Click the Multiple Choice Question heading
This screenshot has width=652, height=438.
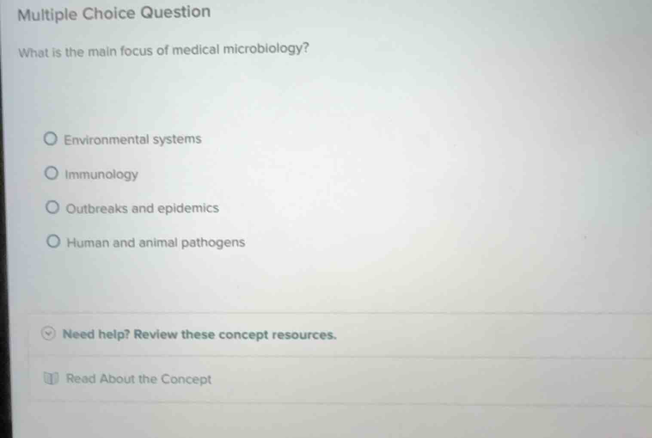click(114, 12)
